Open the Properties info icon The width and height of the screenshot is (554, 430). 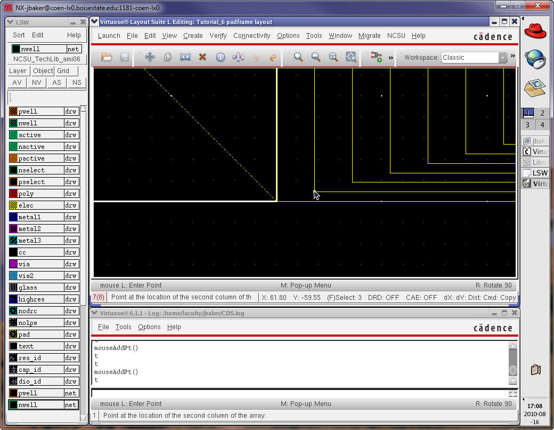pos(220,57)
